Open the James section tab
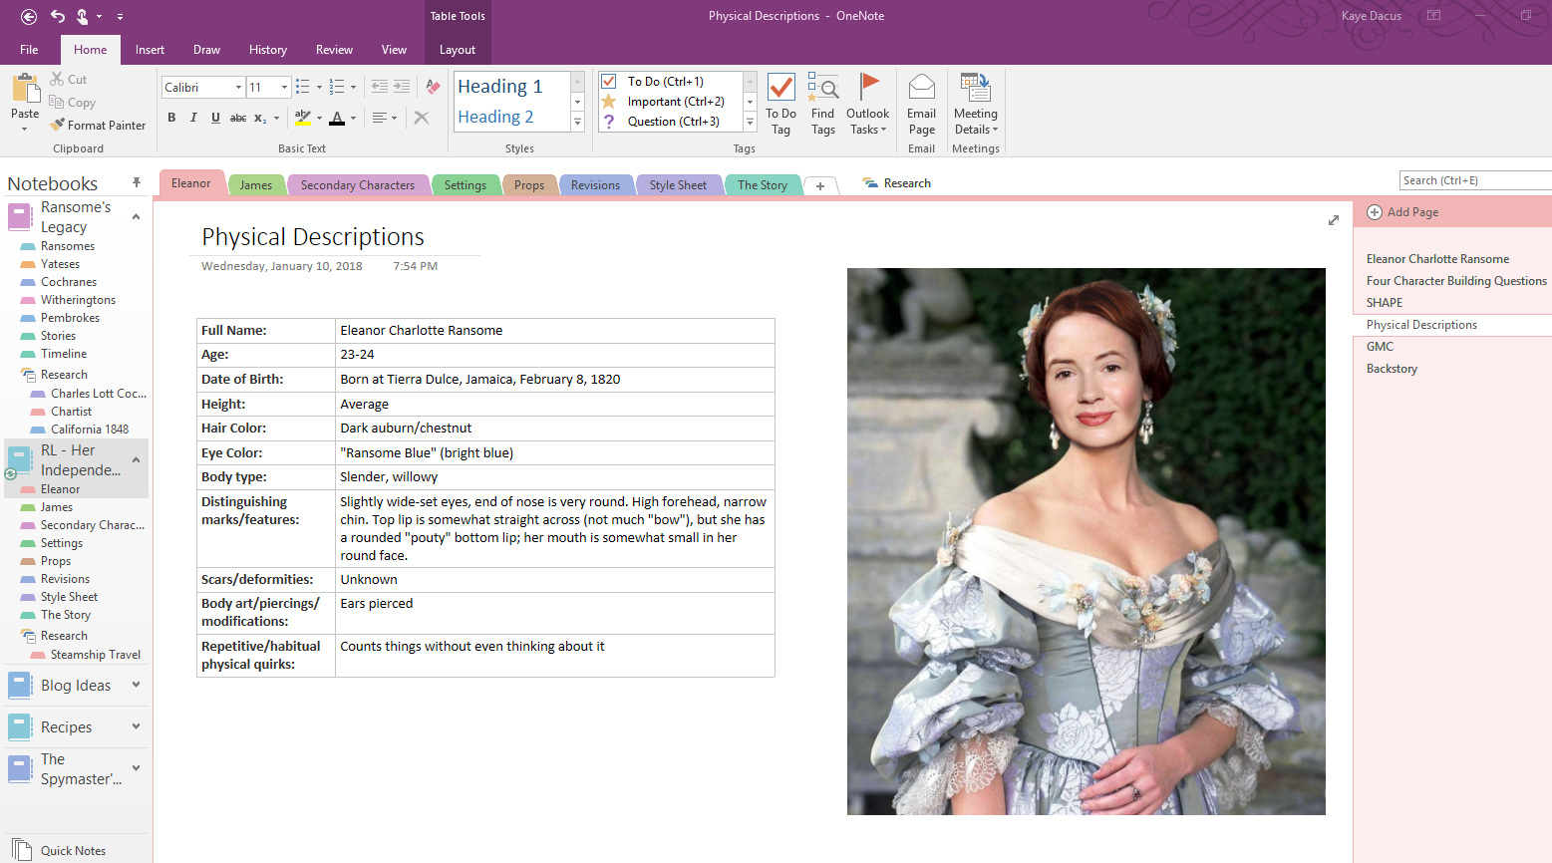Viewport: 1552px width, 863px height. pos(255,185)
